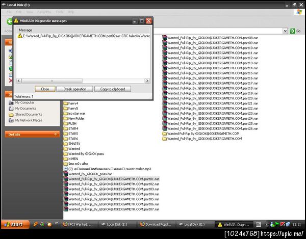
Task: Select the part07.rar archive file
Action: pos(111,209)
